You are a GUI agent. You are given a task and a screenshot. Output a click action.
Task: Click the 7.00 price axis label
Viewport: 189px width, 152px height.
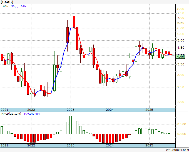[181, 18]
